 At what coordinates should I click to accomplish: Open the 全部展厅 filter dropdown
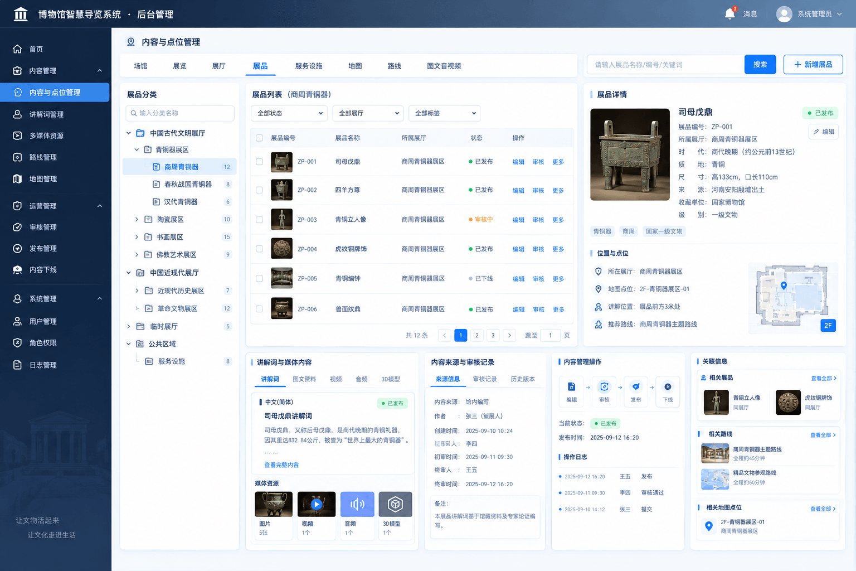(x=368, y=113)
